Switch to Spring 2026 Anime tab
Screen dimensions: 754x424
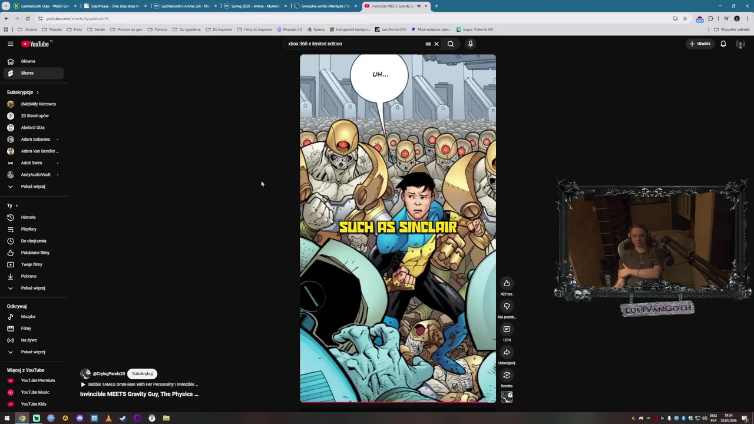[x=255, y=6]
